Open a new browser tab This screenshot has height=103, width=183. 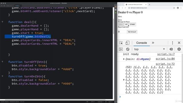pyautogui.click(x=150, y=5)
